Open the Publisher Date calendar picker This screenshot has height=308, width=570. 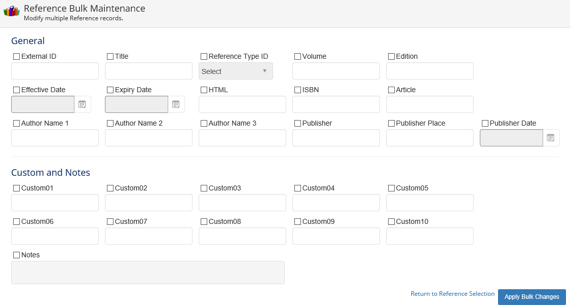coord(551,138)
